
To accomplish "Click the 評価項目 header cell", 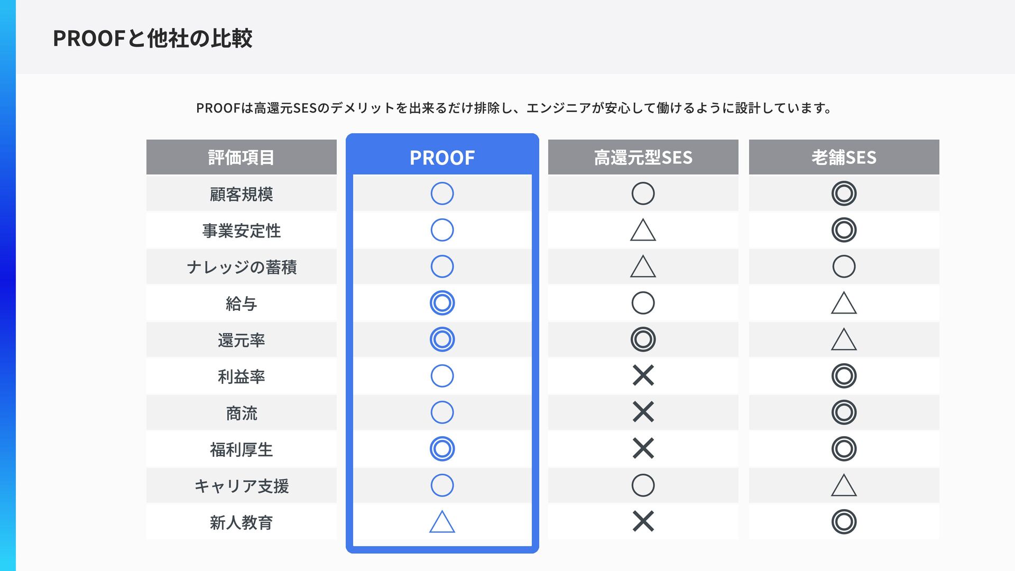I will (241, 157).
